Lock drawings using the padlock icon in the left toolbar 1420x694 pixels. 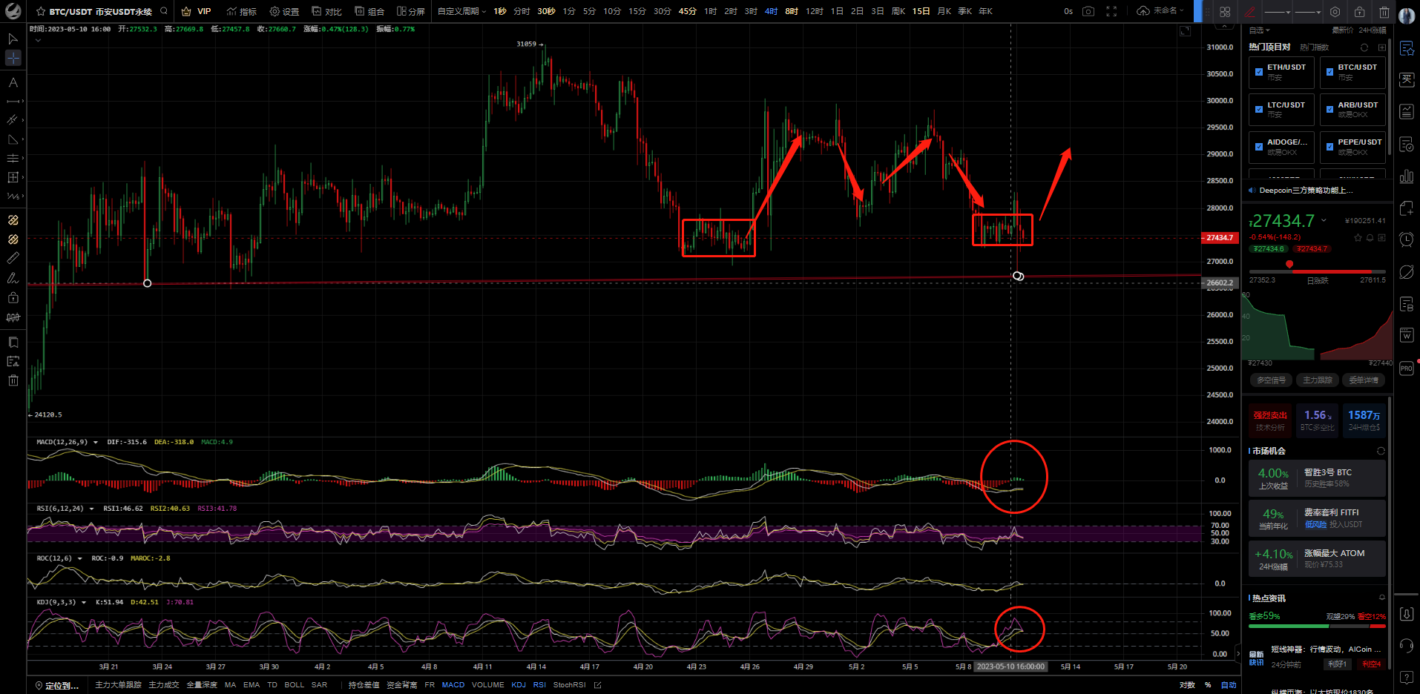13,297
